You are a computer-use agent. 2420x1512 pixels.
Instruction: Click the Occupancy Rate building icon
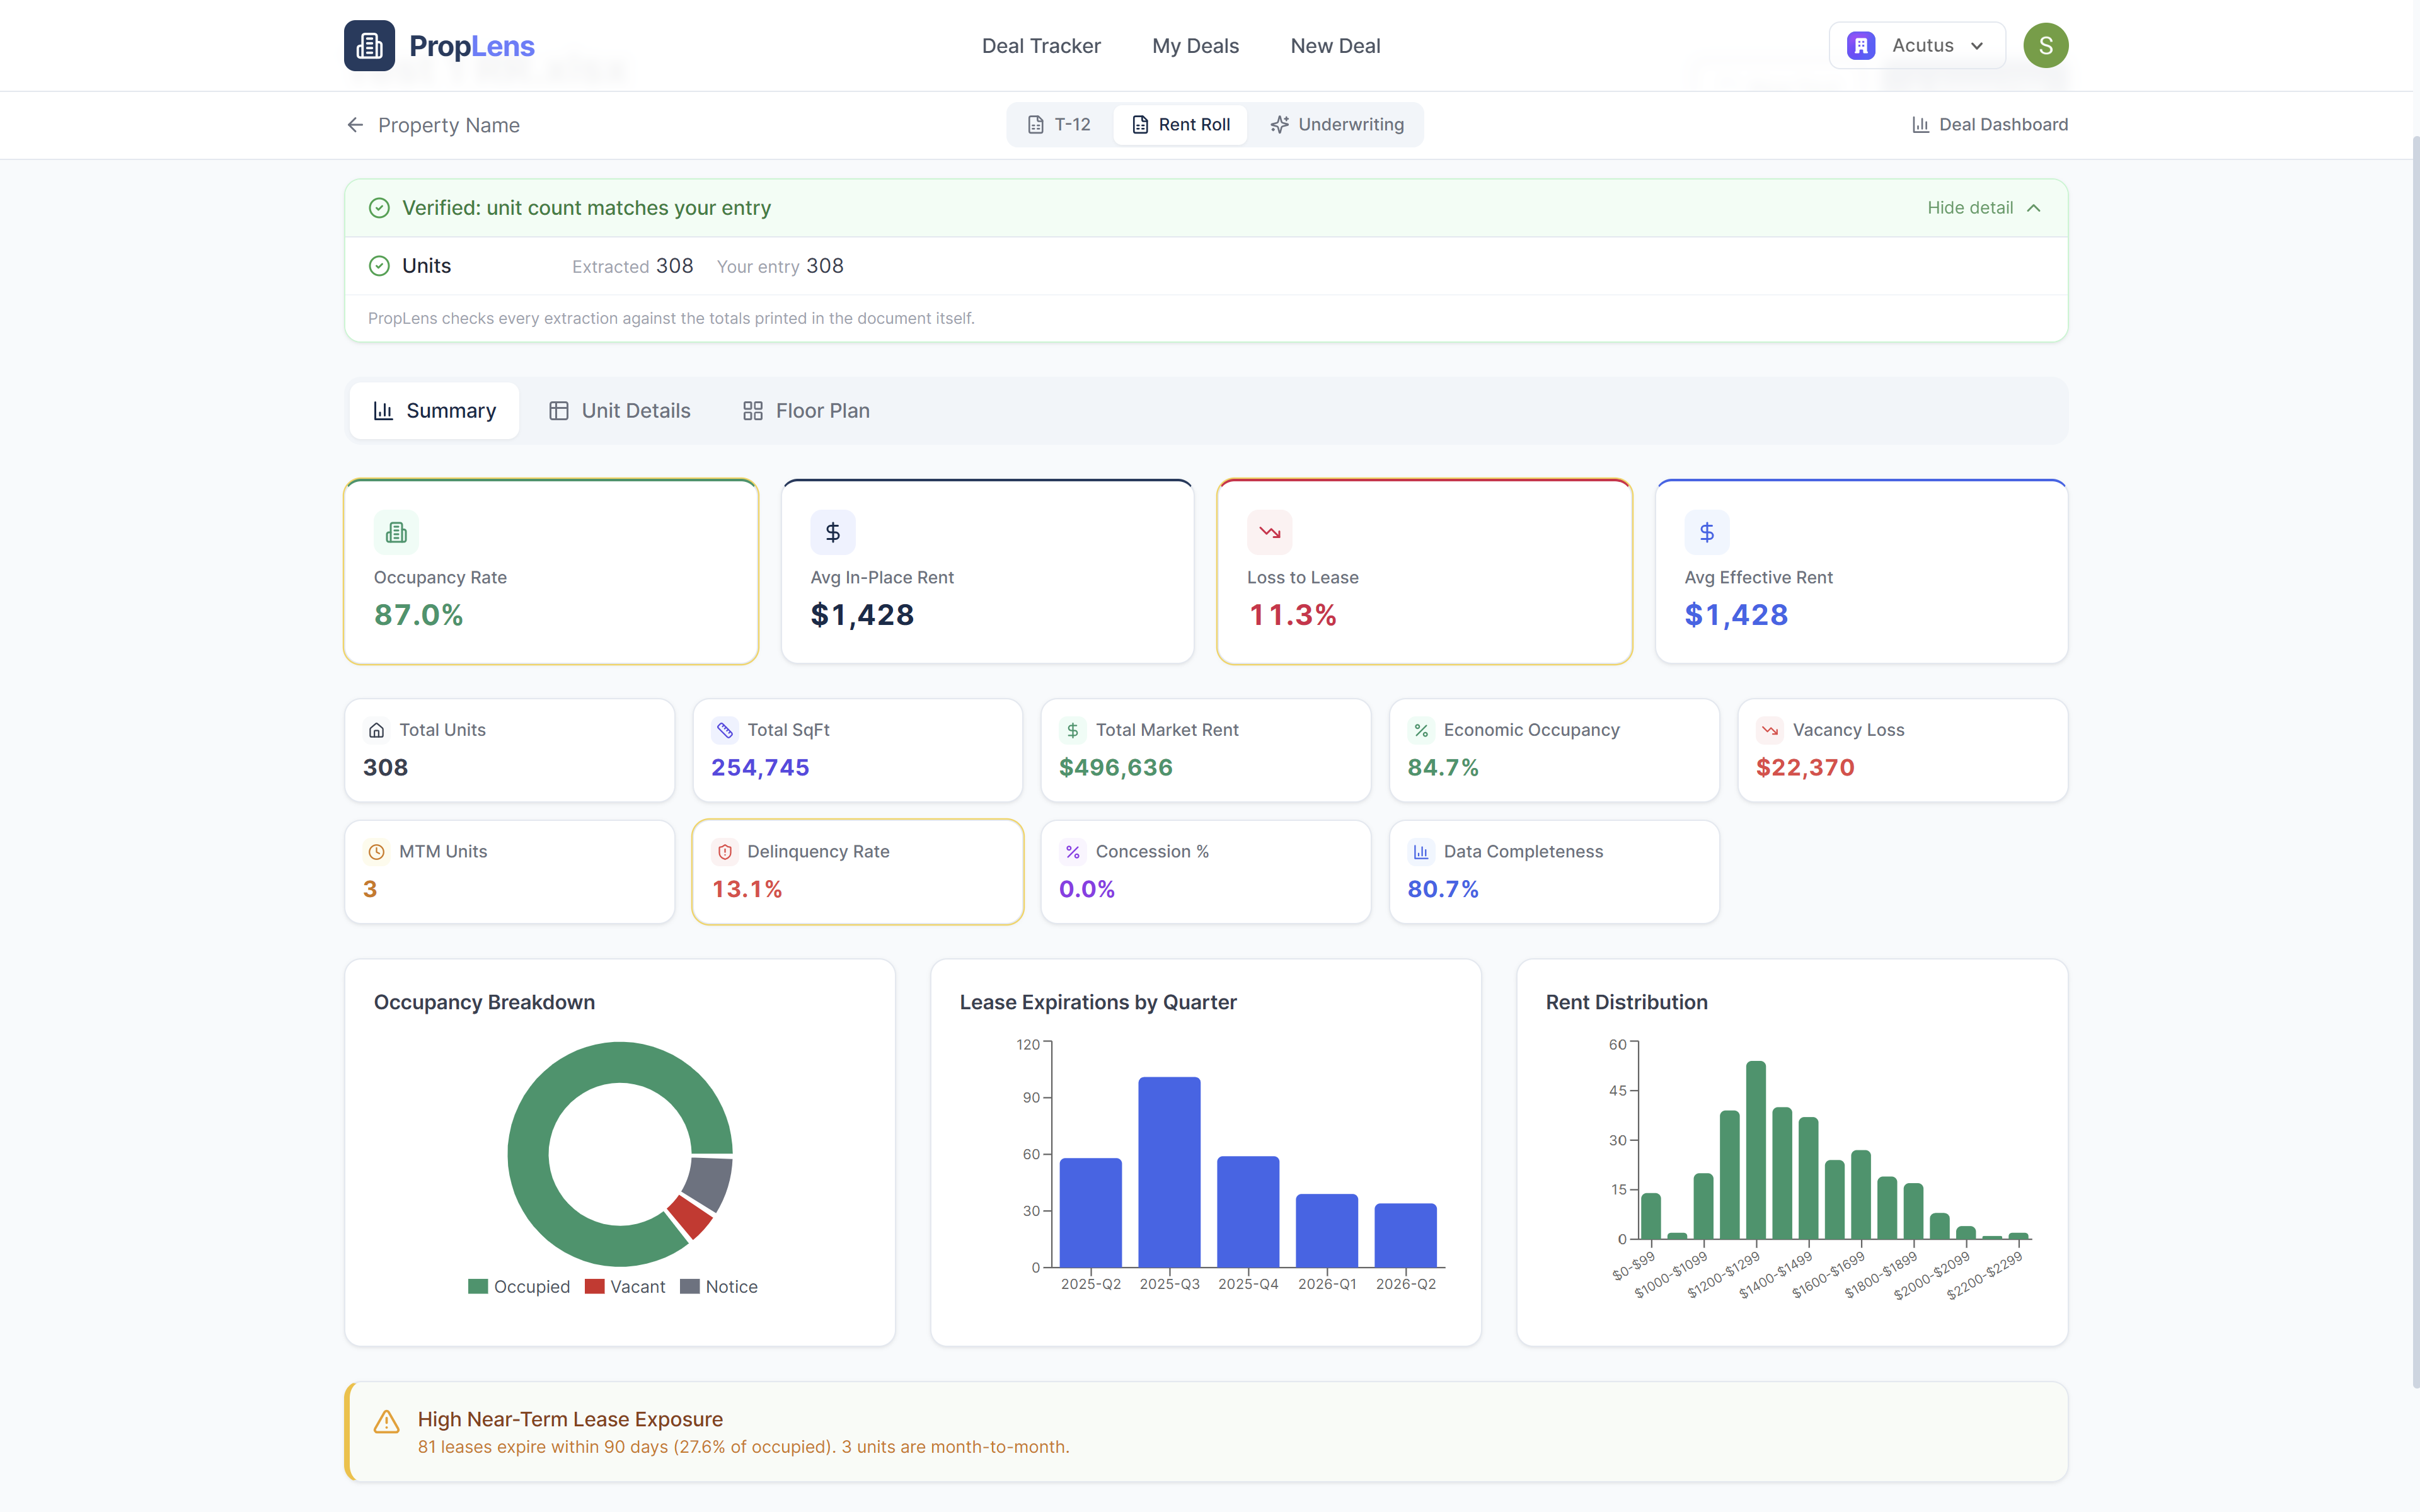pyautogui.click(x=396, y=532)
